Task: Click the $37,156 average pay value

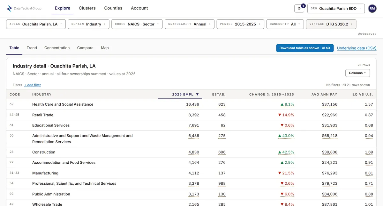Action: [330, 104]
